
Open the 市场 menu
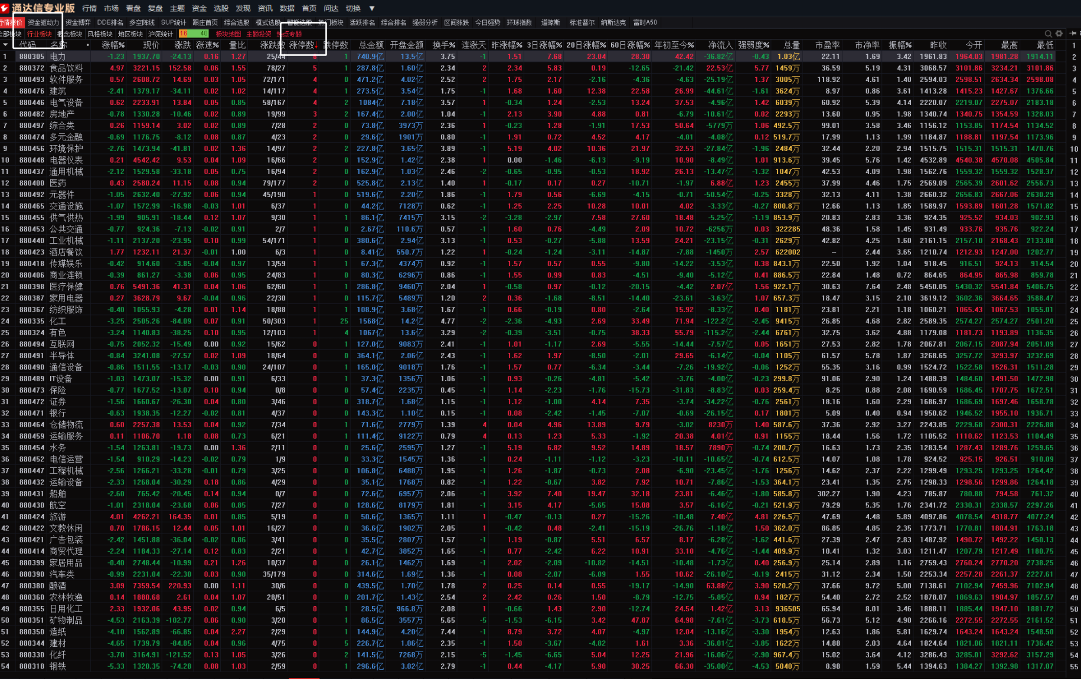point(111,8)
